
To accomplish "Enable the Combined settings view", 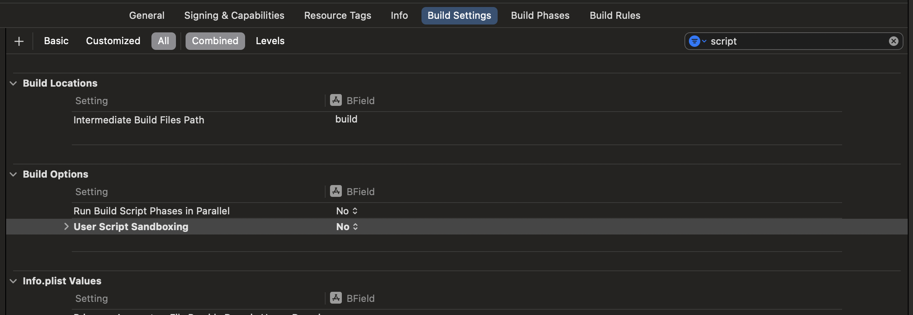I will click(x=215, y=41).
